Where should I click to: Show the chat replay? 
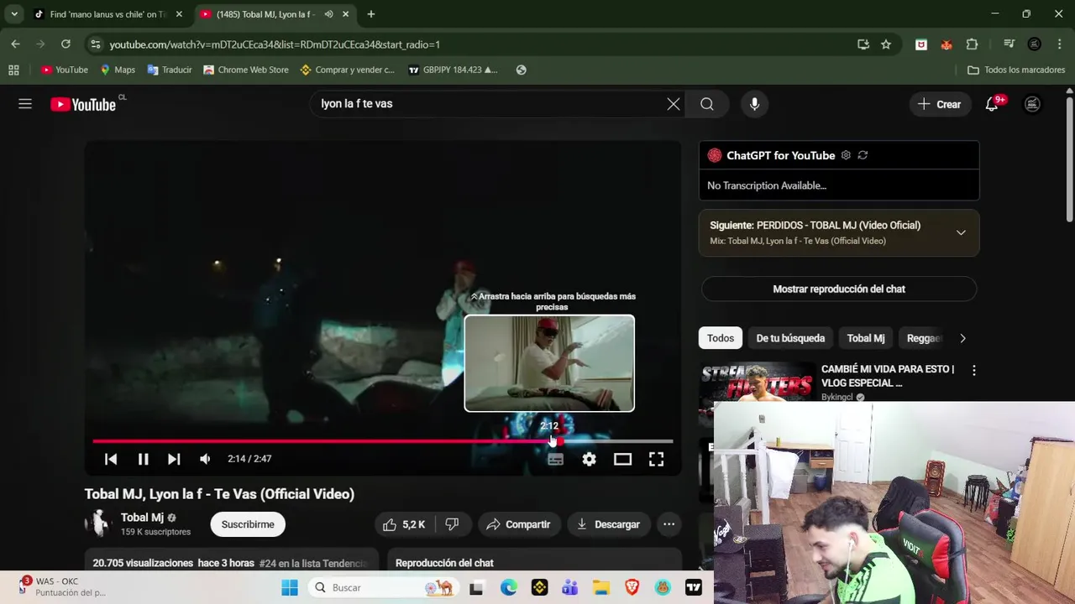(839, 289)
